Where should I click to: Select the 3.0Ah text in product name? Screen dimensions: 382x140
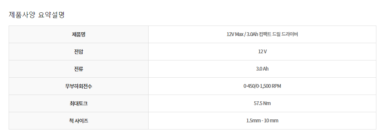click(x=251, y=34)
